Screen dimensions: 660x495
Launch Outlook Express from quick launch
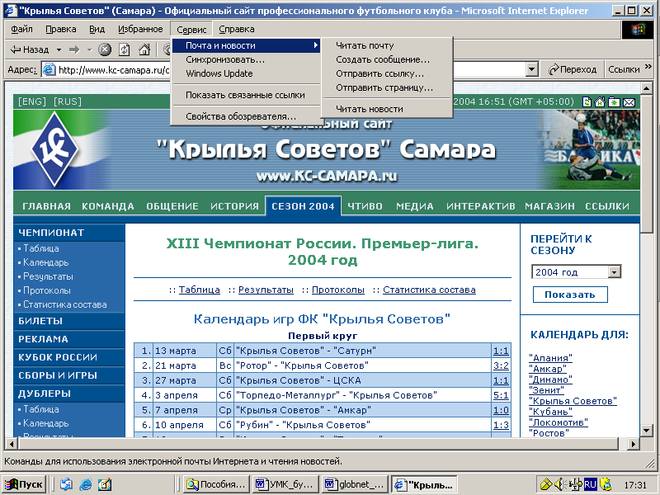[66, 484]
